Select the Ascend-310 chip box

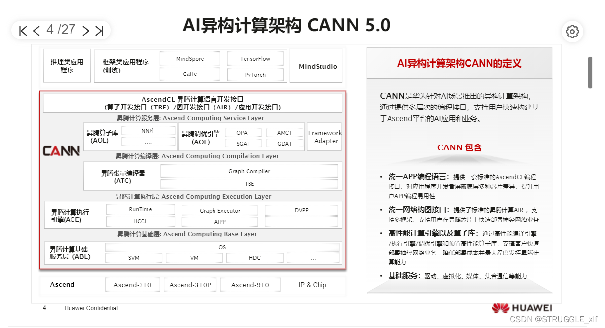pos(132,285)
